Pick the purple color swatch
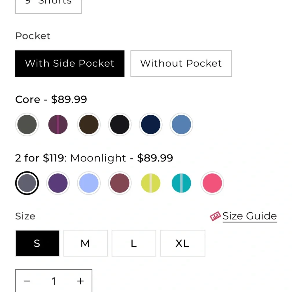292x292 pixels. (58, 183)
